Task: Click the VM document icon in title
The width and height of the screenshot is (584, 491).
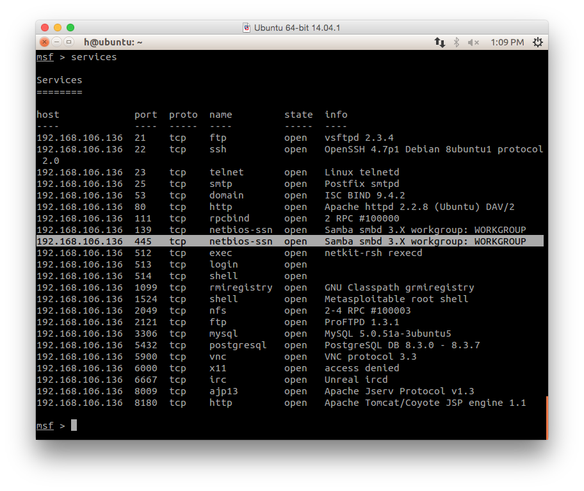Action: pyautogui.click(x=246, y=28)
